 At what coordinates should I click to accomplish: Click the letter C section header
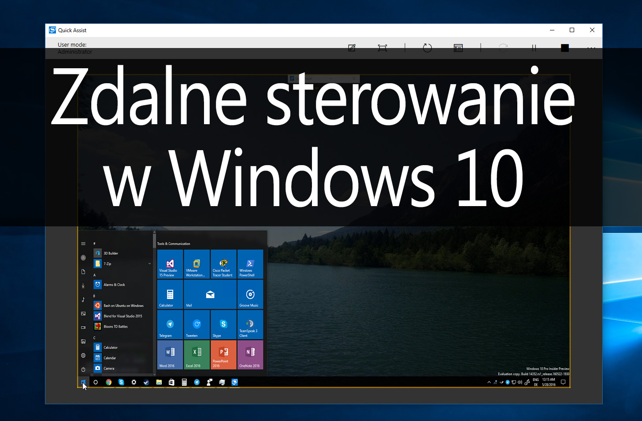[x=94, y=338]
